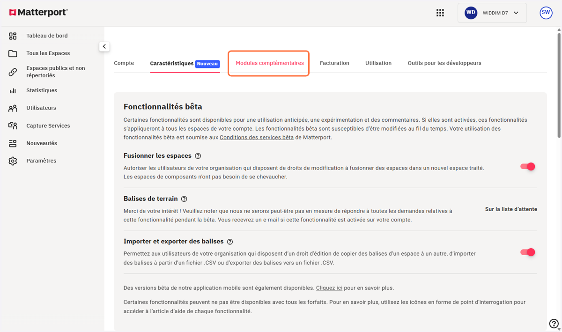Click Importer et exporter des balises title
The image size is (562, 332).
173,242
